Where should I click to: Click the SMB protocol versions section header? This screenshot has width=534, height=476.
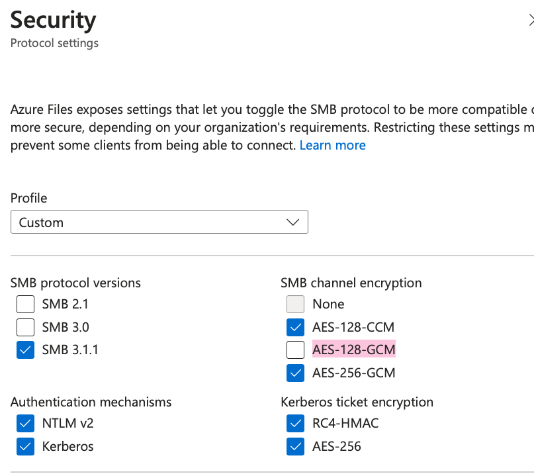coord(75,283)
